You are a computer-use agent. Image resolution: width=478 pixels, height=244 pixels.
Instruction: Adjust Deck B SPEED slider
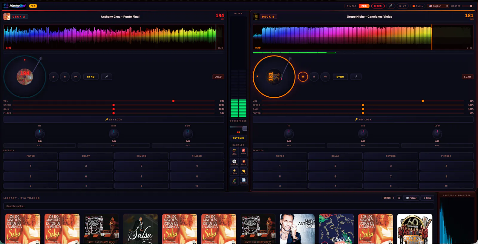point(363,105)
